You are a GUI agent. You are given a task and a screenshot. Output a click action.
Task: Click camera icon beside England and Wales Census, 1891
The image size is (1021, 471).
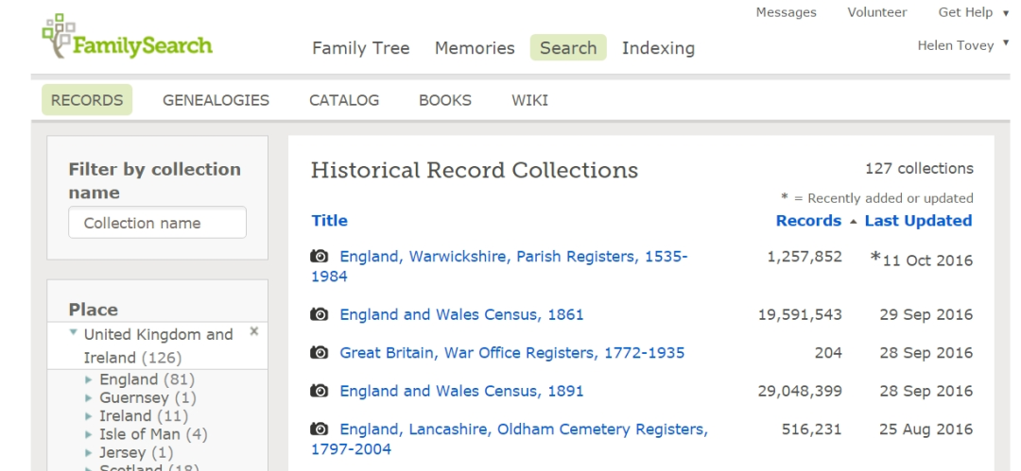point(320,391)
